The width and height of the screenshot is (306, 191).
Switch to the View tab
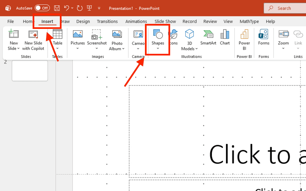(x=228, y=22)
